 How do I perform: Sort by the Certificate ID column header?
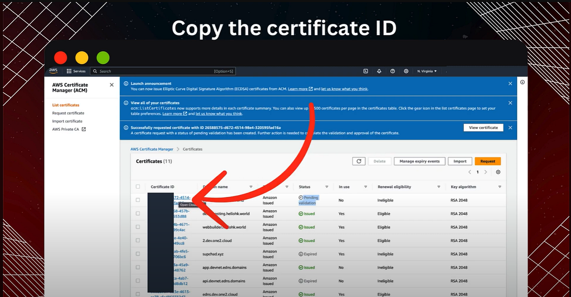162,187
